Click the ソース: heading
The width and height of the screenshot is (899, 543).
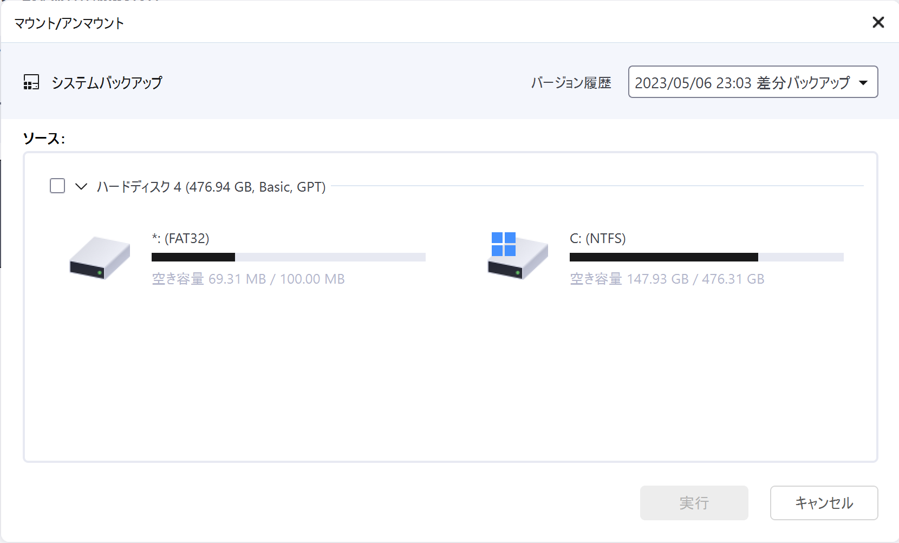pos(44,139)
